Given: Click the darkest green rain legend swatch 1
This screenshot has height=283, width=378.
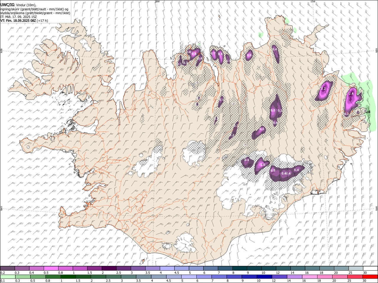Looking at the screenshot, I should pos(68,277).
